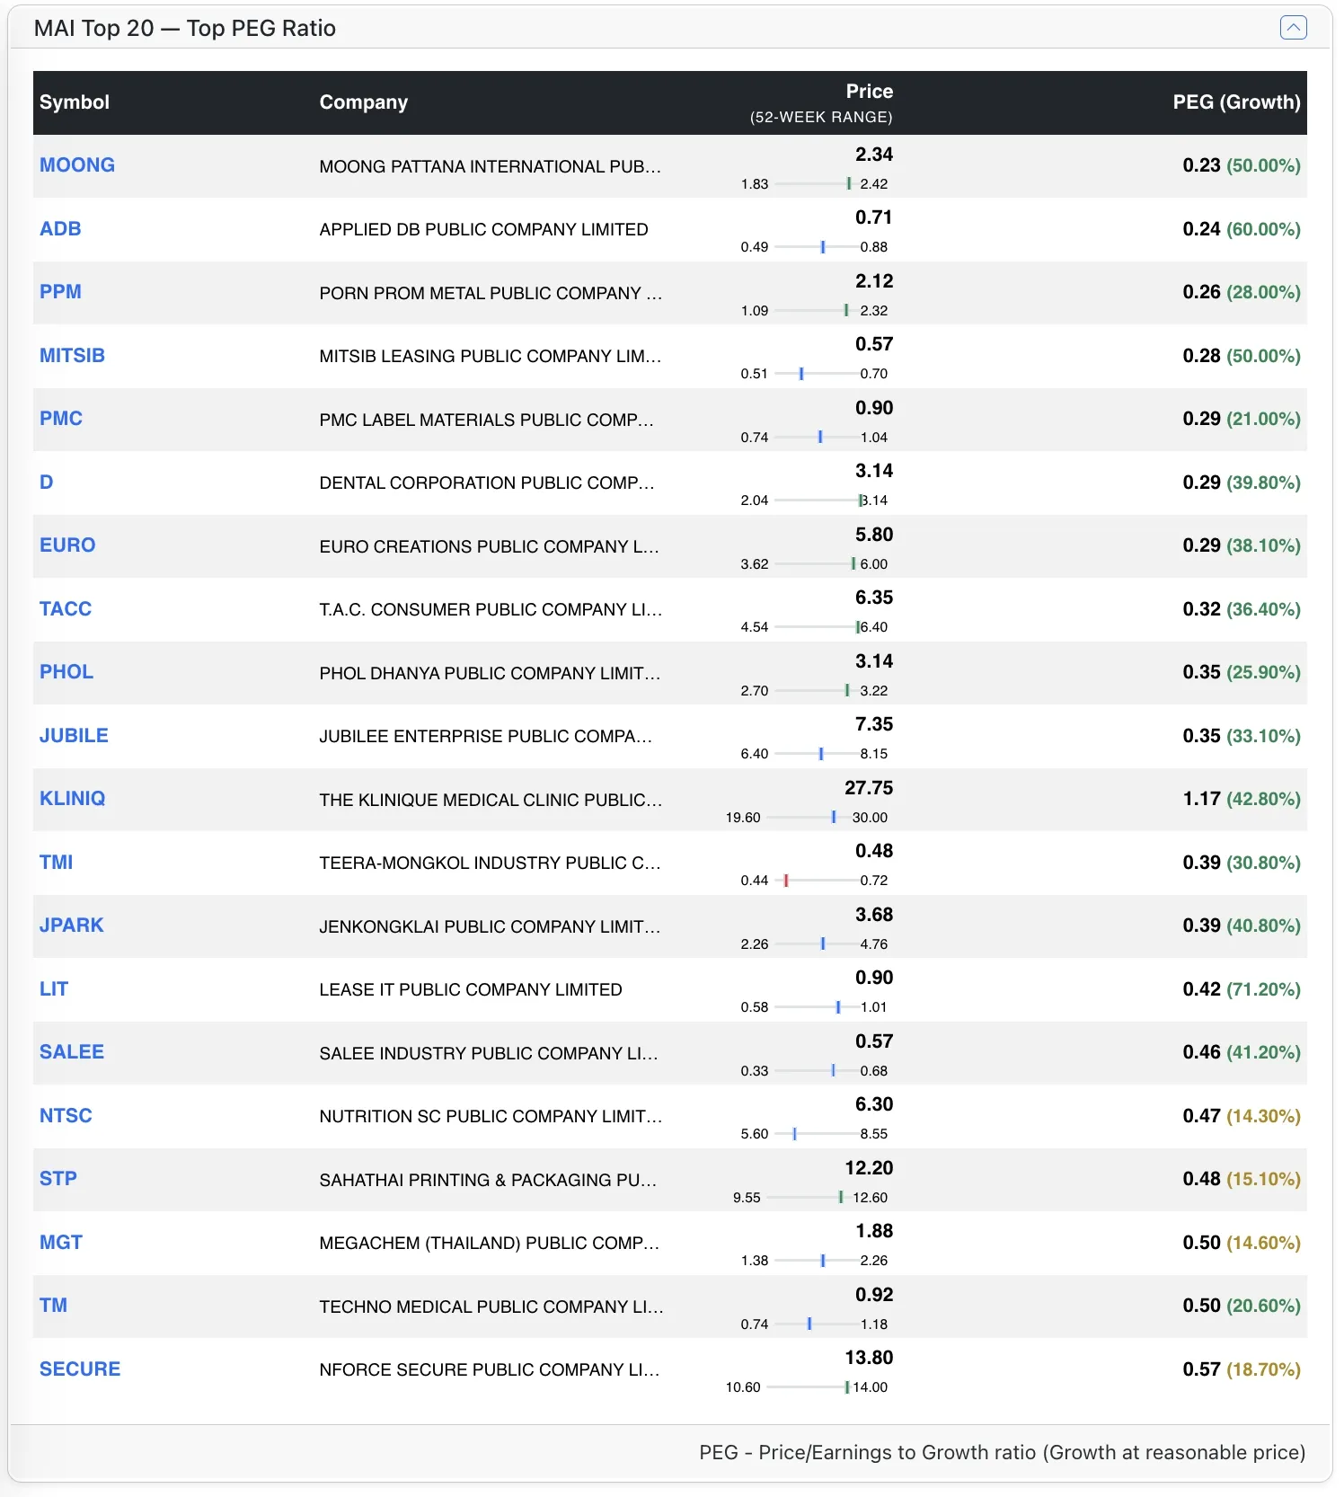Select MITSIB LEASING company name
1344x1497 pixels.
click(x=491, y=357)
